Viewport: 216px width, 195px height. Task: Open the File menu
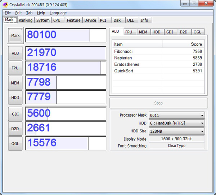coord(8,13)
